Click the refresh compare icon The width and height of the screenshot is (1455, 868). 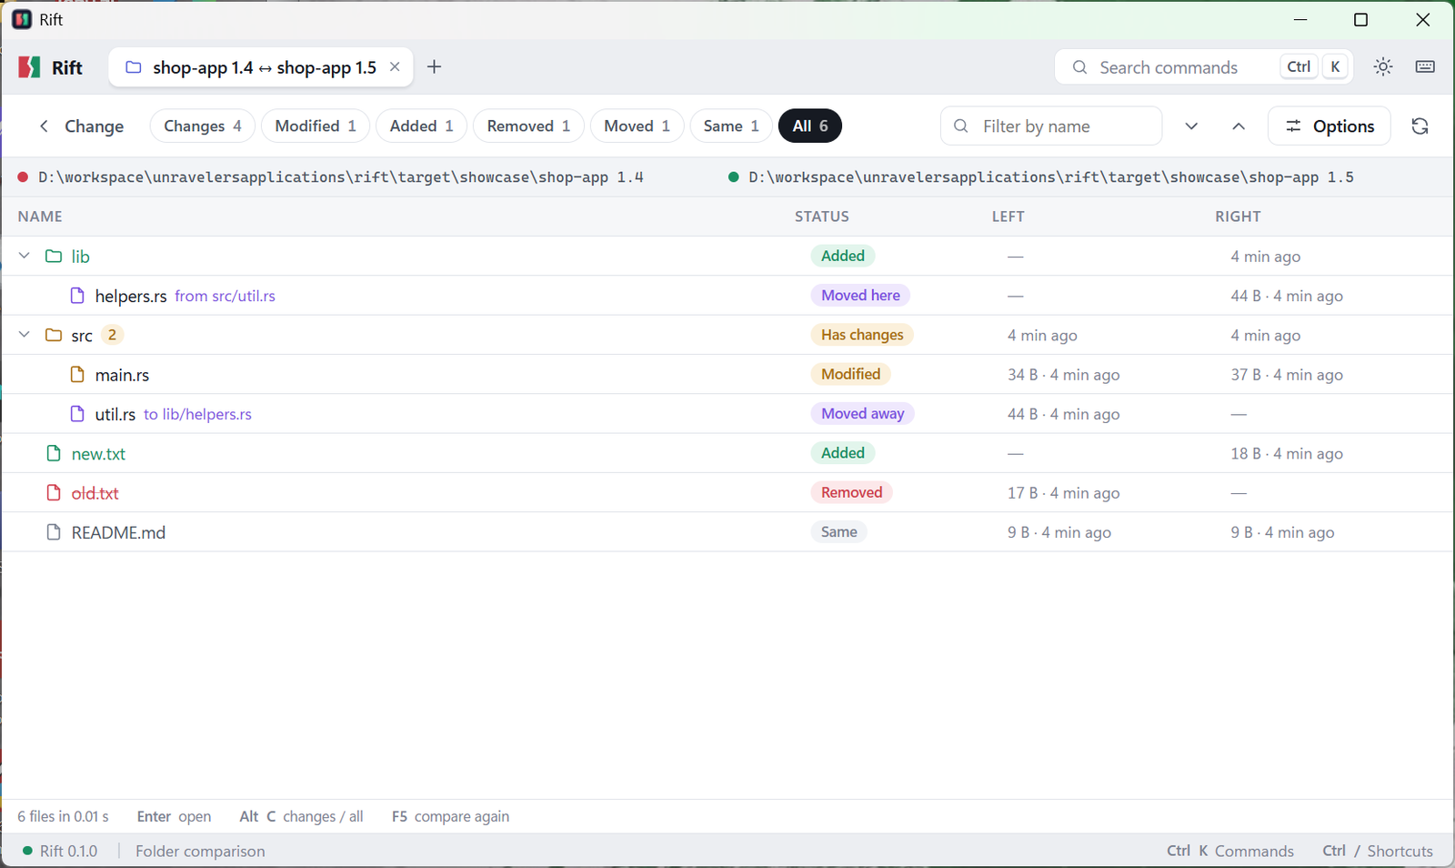[1420, 126]
